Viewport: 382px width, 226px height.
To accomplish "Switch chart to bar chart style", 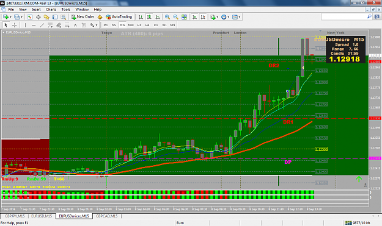I will click(x=141, y=17).
